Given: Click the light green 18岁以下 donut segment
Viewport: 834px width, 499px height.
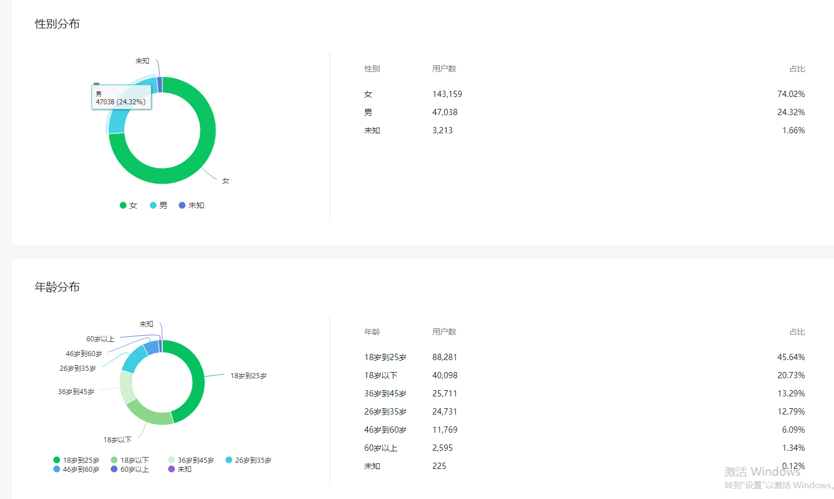Looking at the screenshot, I should point(149,414).
